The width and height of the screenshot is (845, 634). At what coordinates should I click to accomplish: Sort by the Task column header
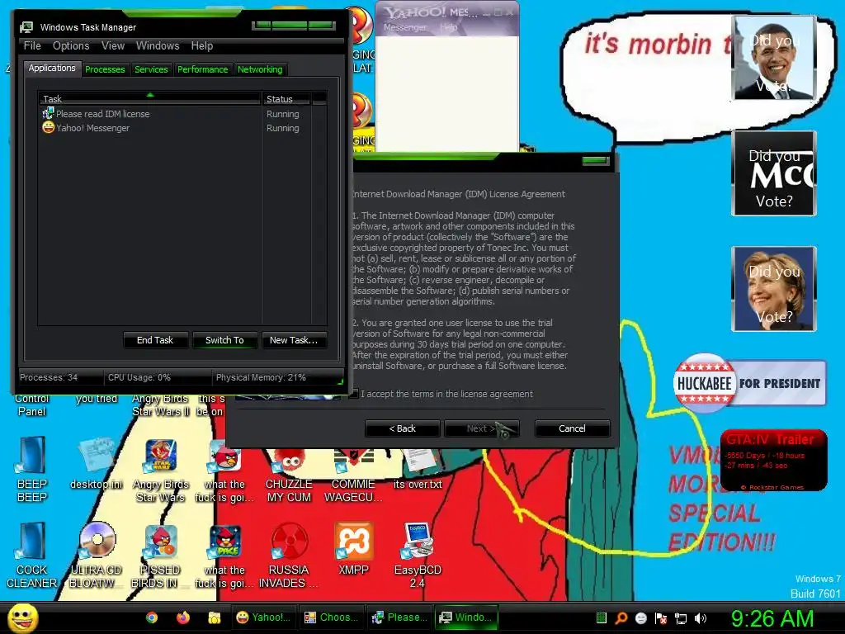[x=149, y=99]
